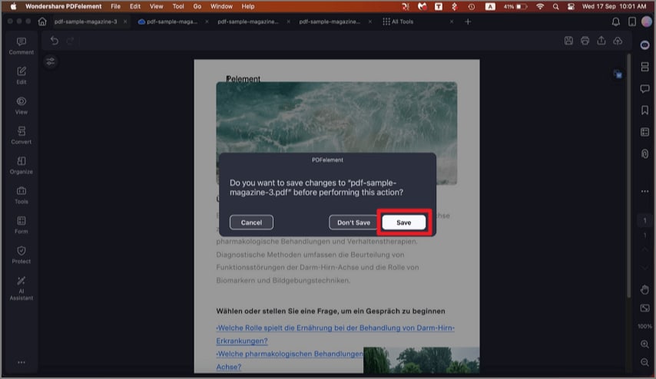Open the AI sidebar icon at top right
This screenshot has height=379, width=656.
(644, 45)
